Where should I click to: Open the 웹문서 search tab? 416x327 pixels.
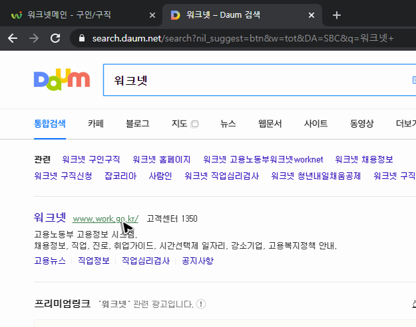coord(270,124)
